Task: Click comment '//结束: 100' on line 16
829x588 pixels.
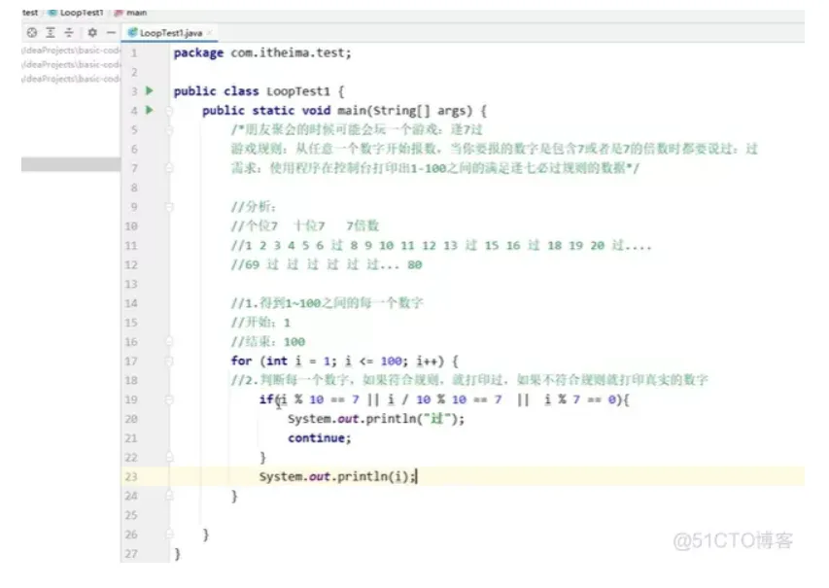Action: (x=268, y=341)
